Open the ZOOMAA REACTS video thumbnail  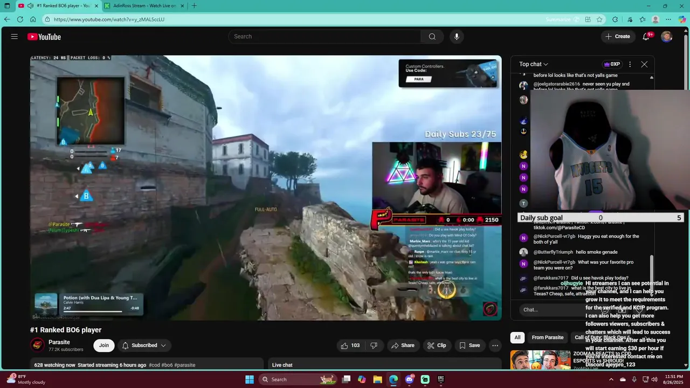541,360
